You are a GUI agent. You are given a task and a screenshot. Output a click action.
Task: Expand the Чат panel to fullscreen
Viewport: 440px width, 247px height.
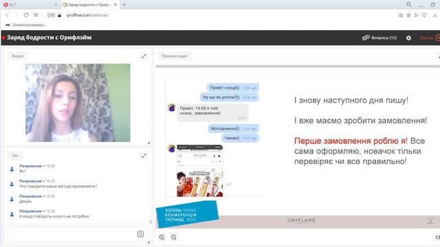(144, 156)
